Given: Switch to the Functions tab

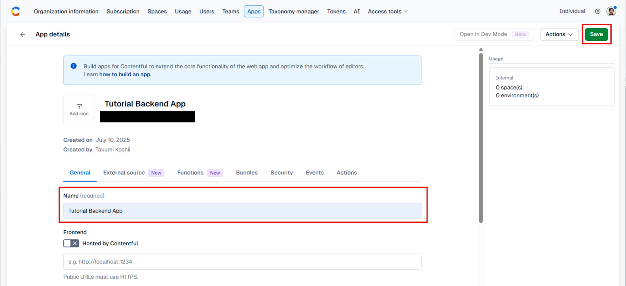Looking at the screenshot, I should (200, 173).
